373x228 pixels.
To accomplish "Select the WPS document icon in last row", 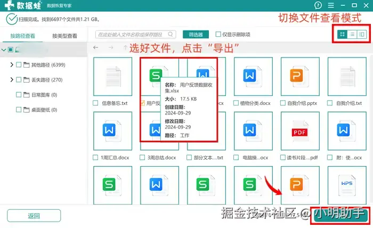I will (x=347, y=185).
